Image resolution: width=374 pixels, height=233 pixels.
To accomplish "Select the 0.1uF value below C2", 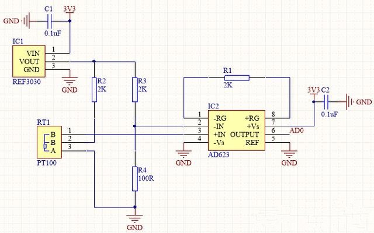I will [330, 115].
